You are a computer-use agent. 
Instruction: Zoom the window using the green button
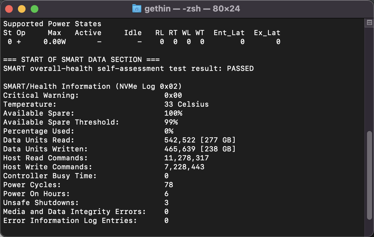[34, 9]
